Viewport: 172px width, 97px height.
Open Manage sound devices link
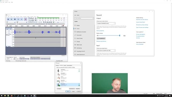[101, 41]
